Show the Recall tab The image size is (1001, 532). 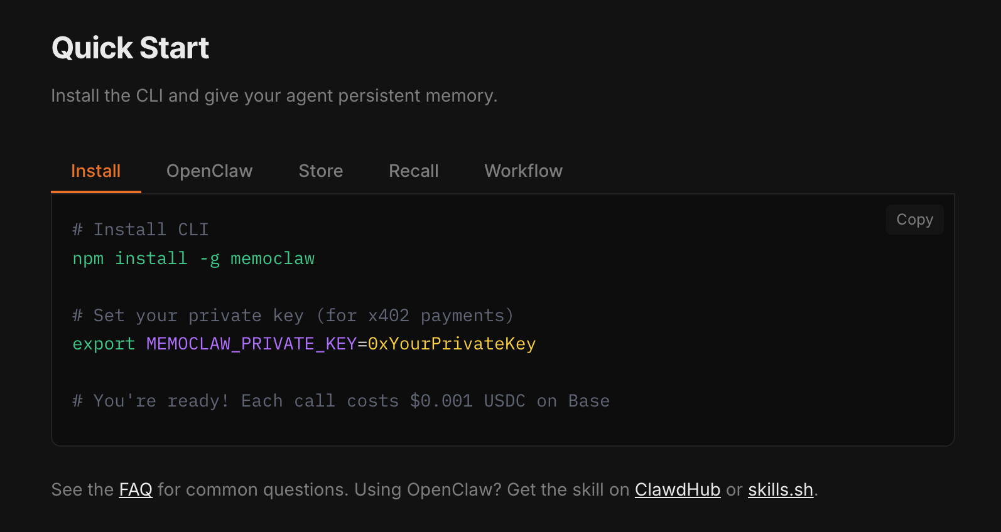click(413, 171)
